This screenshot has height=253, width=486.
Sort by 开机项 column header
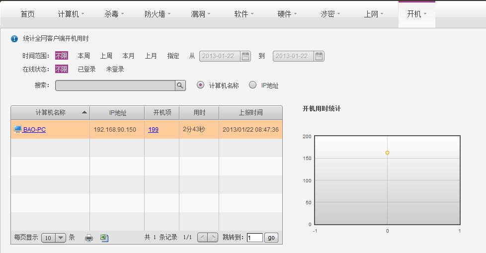[x=162, y=112]
